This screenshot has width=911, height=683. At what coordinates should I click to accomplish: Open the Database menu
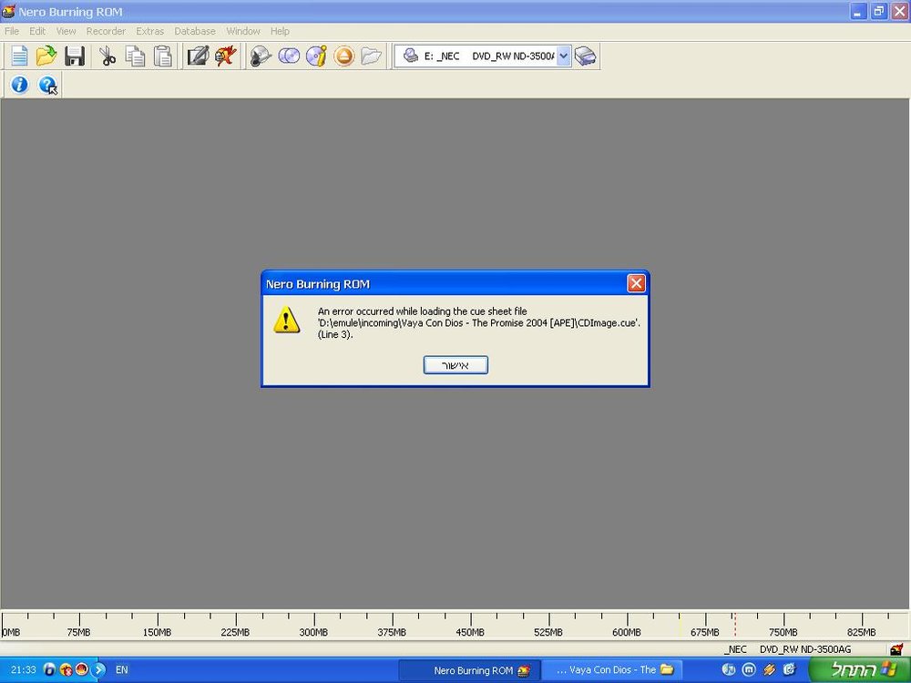(x=195, y=31)
